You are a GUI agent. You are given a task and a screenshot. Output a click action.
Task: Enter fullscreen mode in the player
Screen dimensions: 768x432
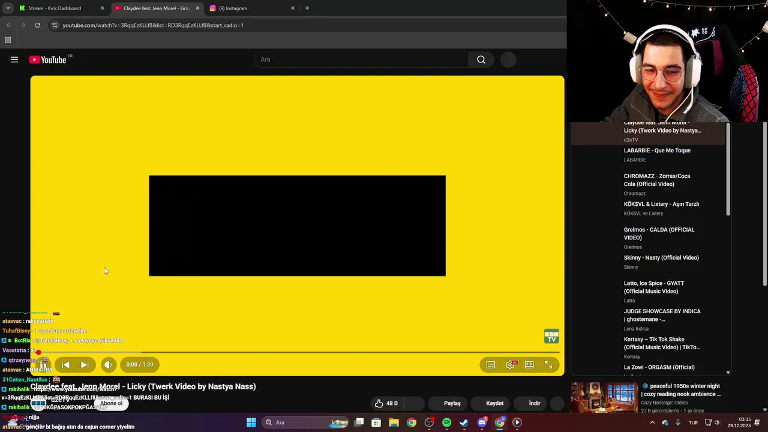pyautogui.click(x=548, y=365)
